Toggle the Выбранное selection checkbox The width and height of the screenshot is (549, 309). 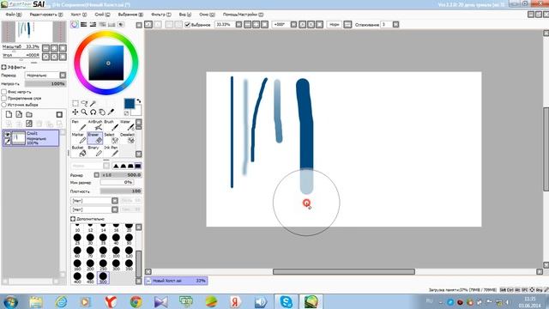pyautogui.click(x=187, y=25)
